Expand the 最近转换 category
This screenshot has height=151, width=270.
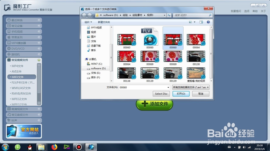click(24, 20)
